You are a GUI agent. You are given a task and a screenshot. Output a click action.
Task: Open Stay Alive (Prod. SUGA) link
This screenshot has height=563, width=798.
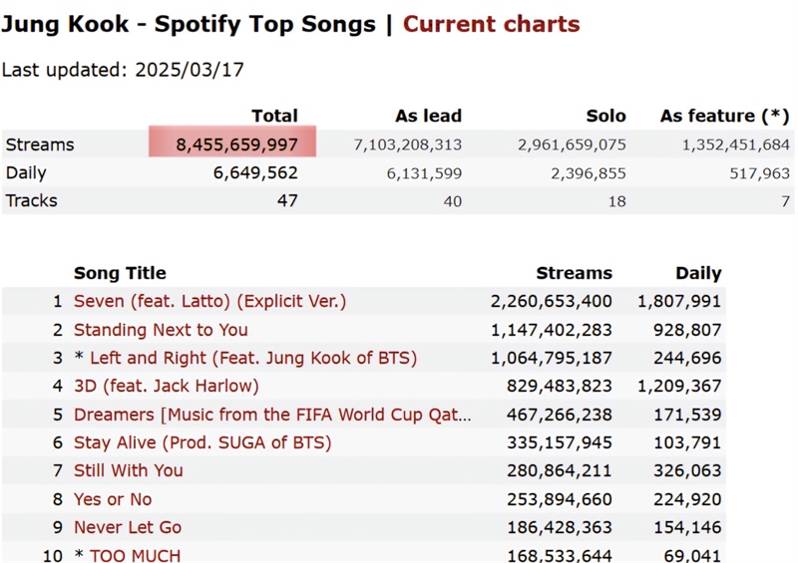coord(202,442)
